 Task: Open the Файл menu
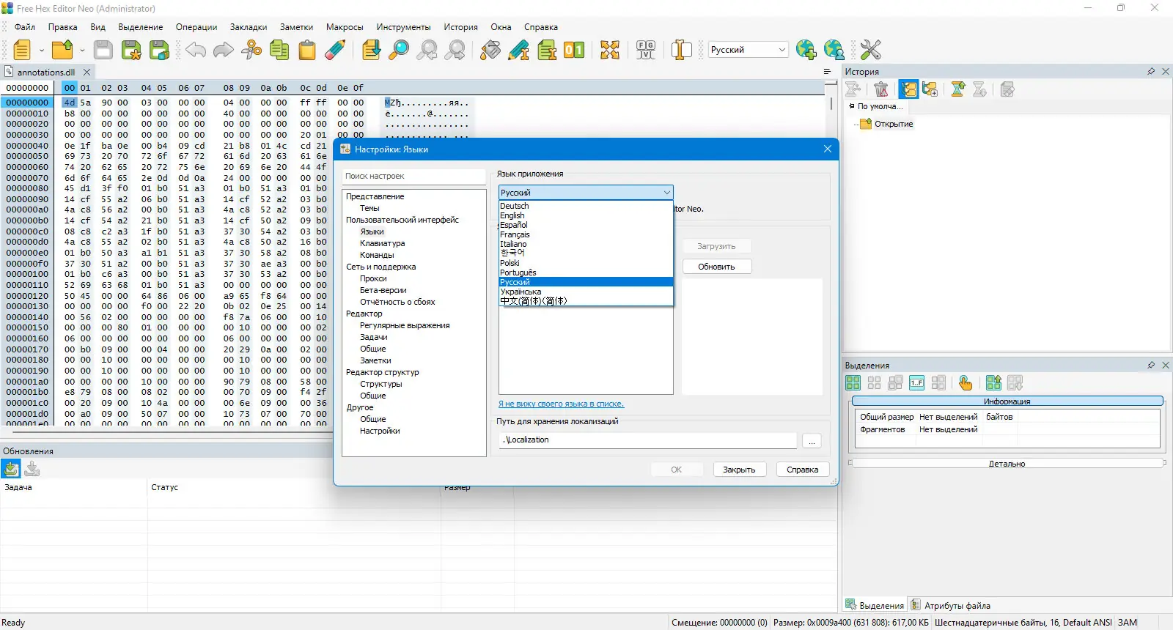coord(25,27)
